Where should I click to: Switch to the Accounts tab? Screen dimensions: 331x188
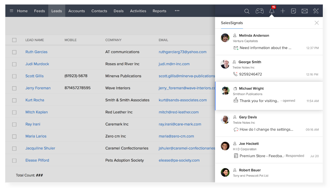tap(76, 11)
